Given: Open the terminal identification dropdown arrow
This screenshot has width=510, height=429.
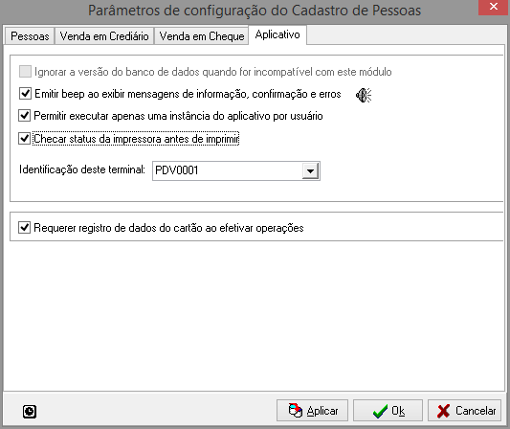Looking at the screenshot, I should pyautogui.click(x=310, y=170).
